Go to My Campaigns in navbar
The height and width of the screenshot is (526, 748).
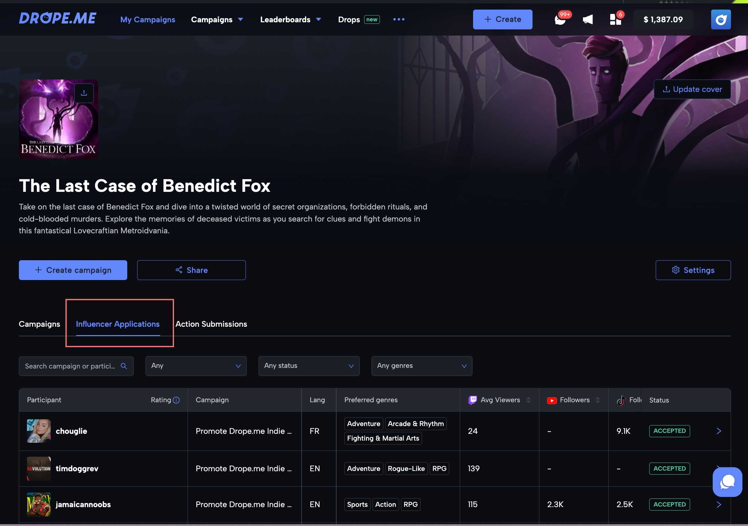[148, 19]
